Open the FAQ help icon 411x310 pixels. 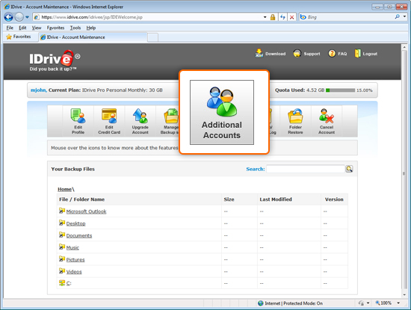tap(332, 54)
